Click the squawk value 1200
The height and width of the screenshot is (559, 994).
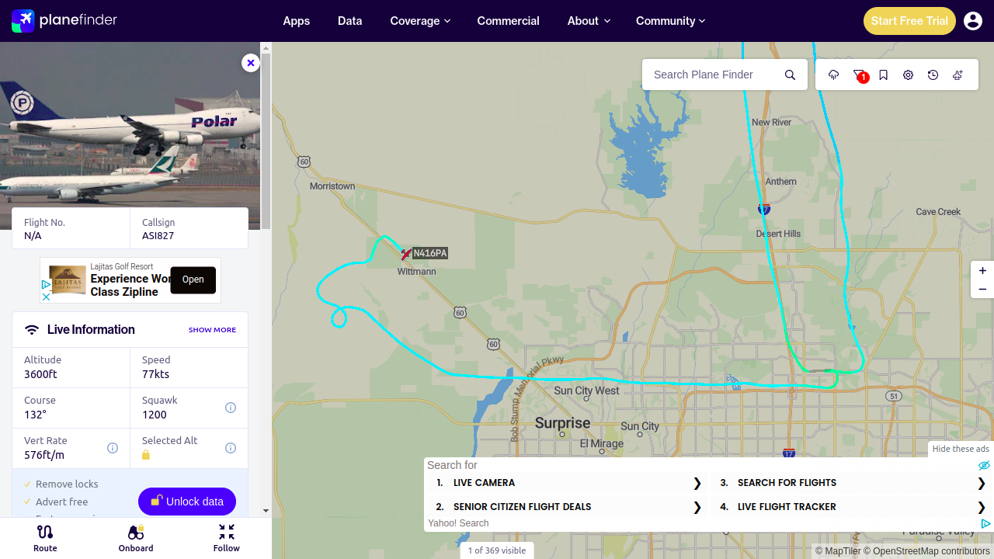155,415
